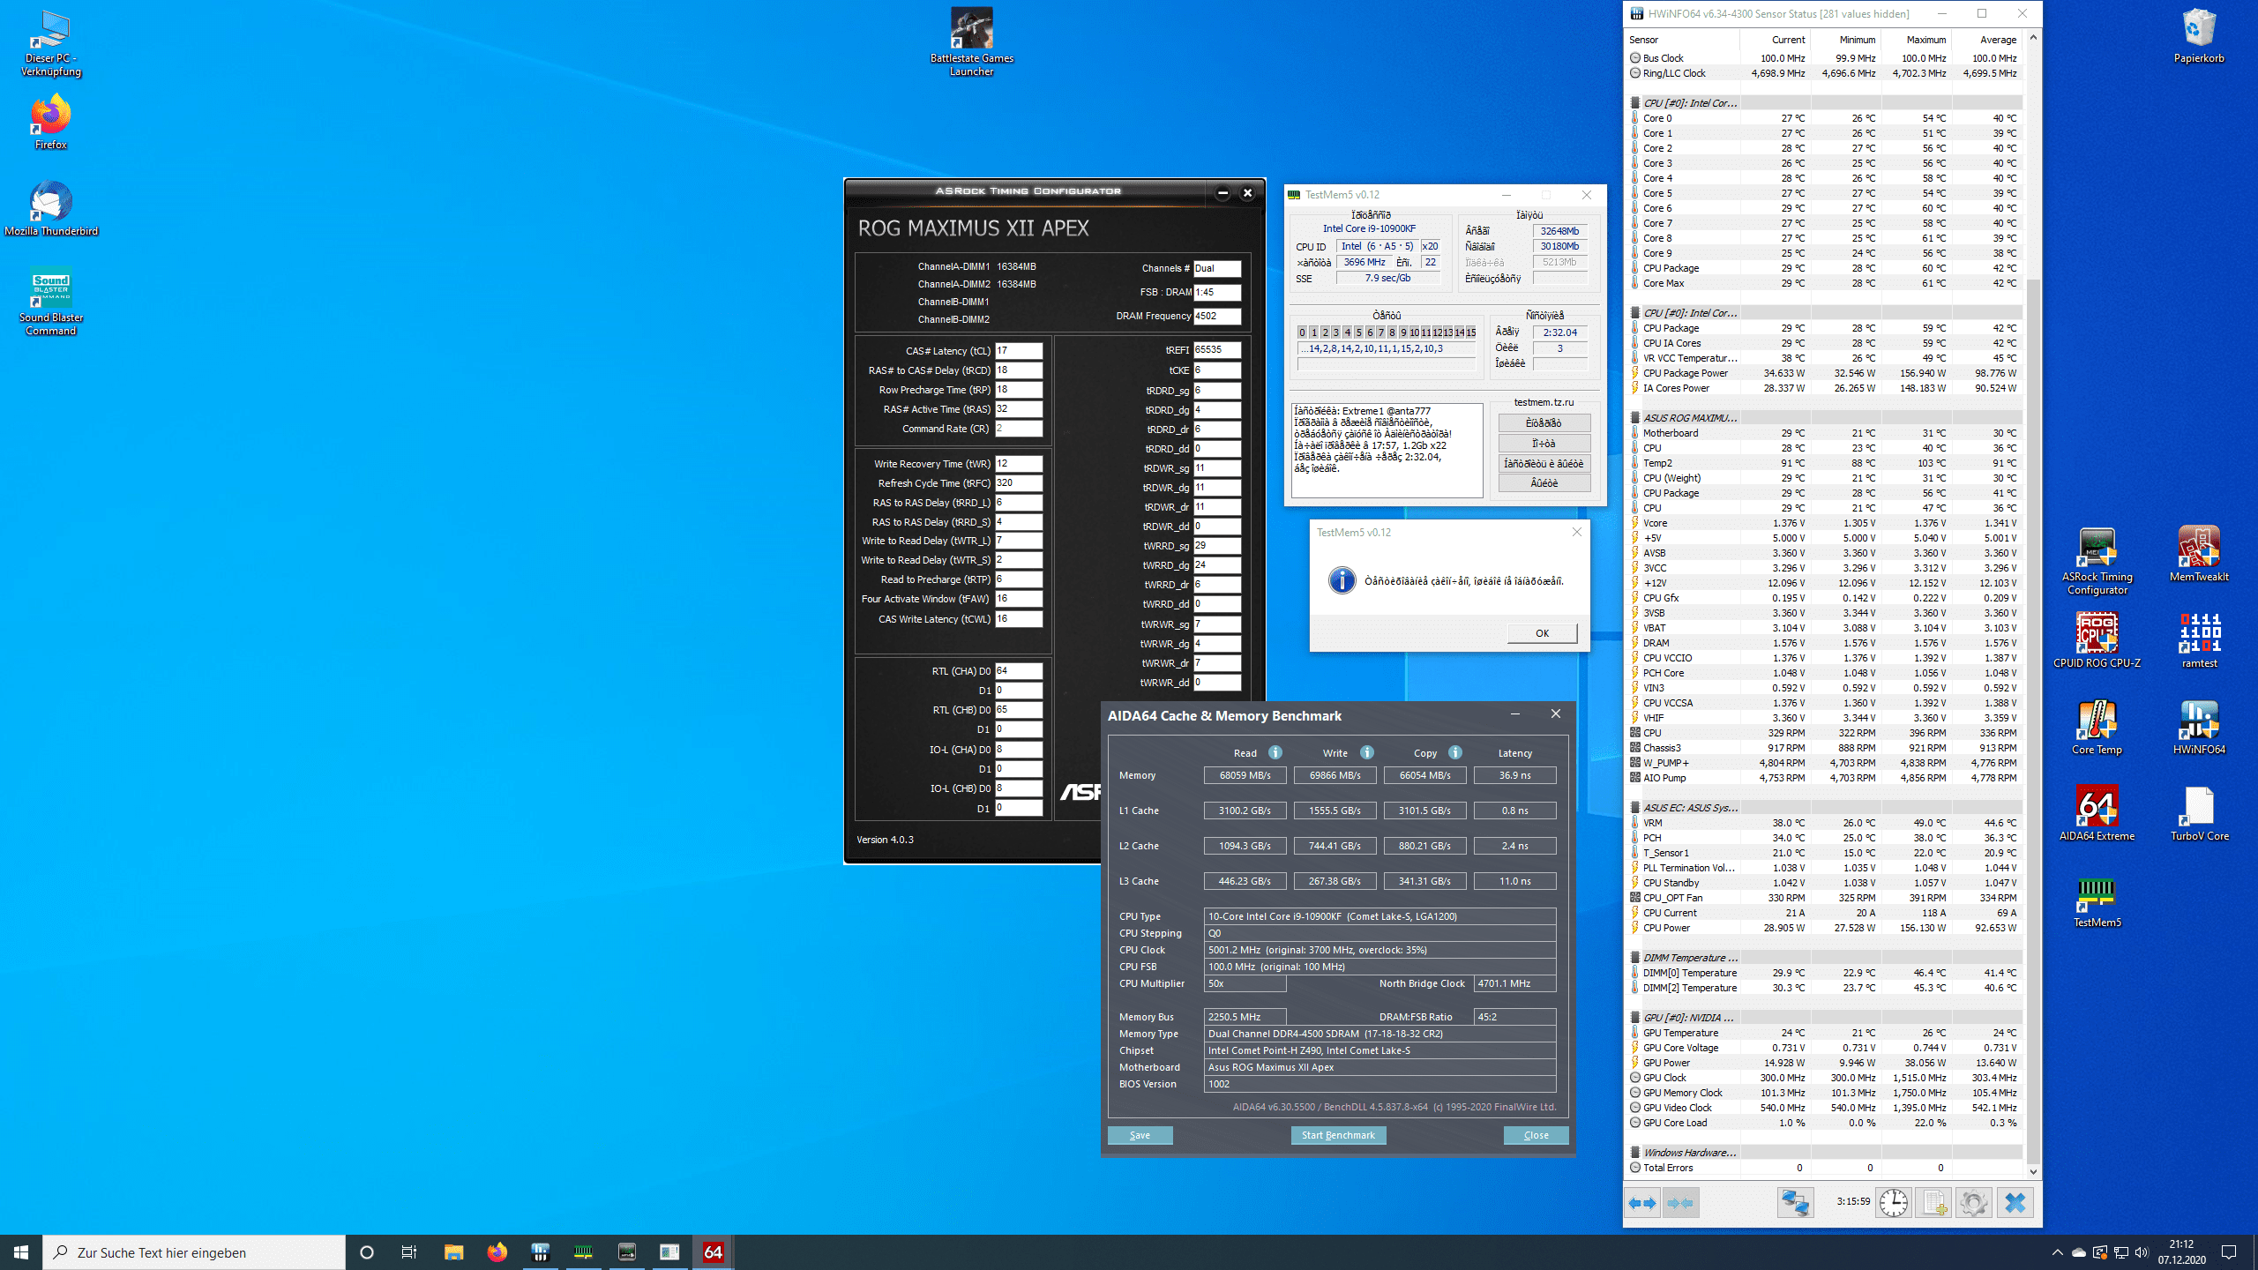Click HWiNFO collapse columns inward-arrows icon
Screen dimensions: 2258x1270
coord(1681,1202)
